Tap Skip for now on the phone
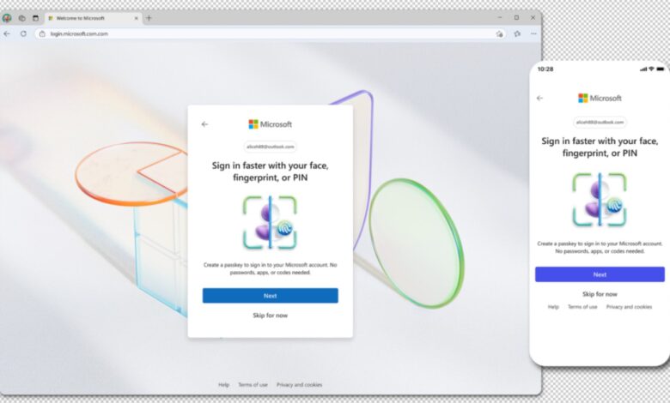670x403 pixels. (600, 294)
